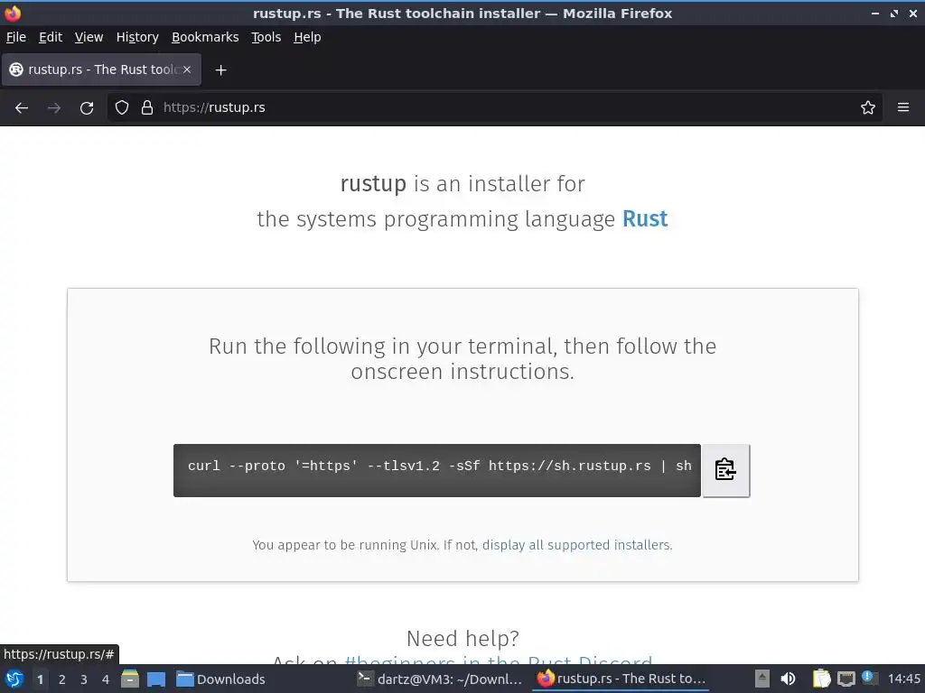The image size is (925, 693).
Task: Click the curl command text box
Action: (x=436, y=470)
